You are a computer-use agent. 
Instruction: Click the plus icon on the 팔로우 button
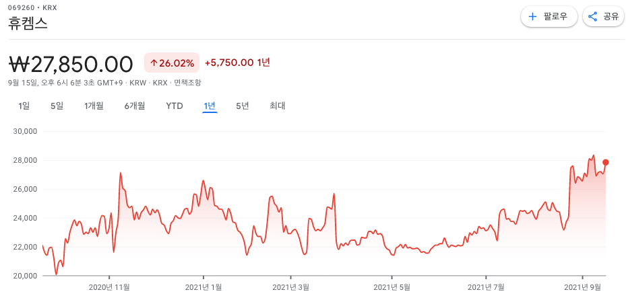tap(532, 17)
